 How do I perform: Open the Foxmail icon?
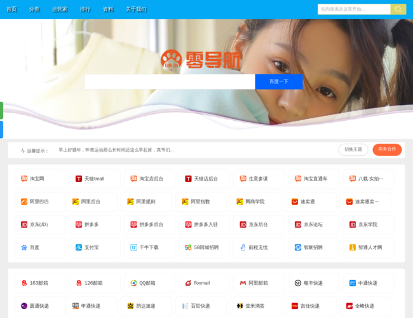[x=188, y=283]
